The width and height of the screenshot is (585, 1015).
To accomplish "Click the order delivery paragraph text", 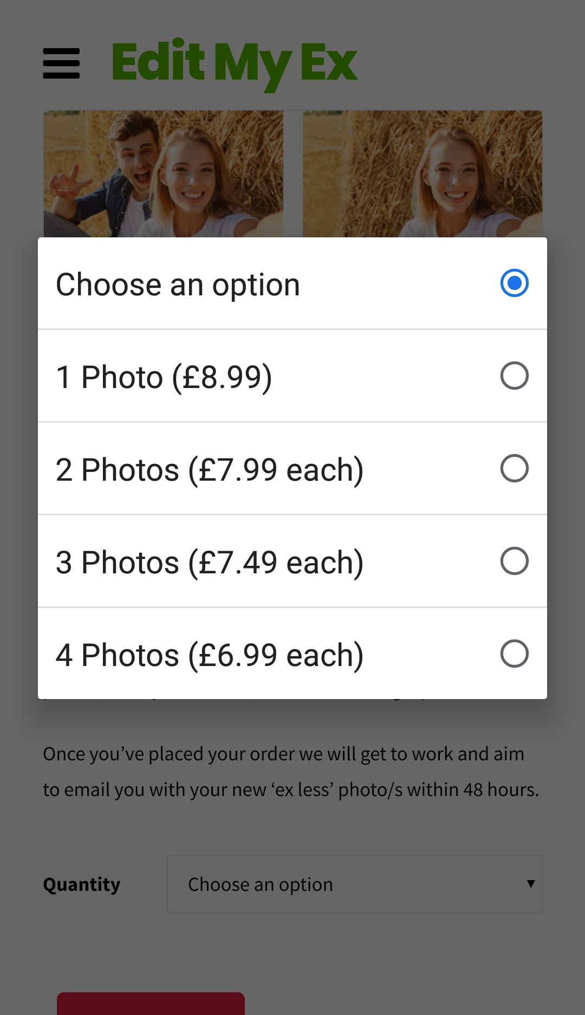I will 291,772.
